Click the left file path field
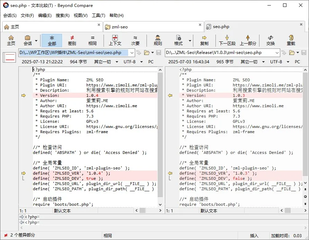The width and height of the screenshot is (309, 240). [x=73, y=53]
